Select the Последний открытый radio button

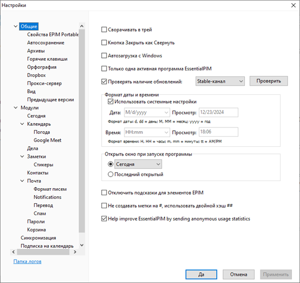[110, 175]
